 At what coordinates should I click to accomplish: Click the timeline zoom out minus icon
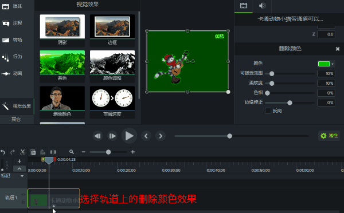tap(83, 152)
